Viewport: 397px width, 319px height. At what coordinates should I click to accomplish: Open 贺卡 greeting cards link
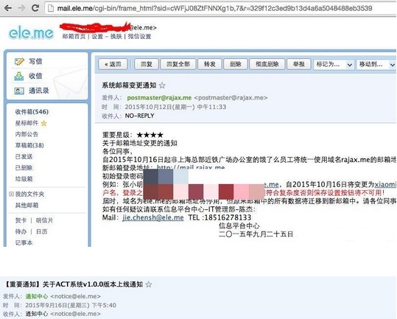click(x=21, y=220)
